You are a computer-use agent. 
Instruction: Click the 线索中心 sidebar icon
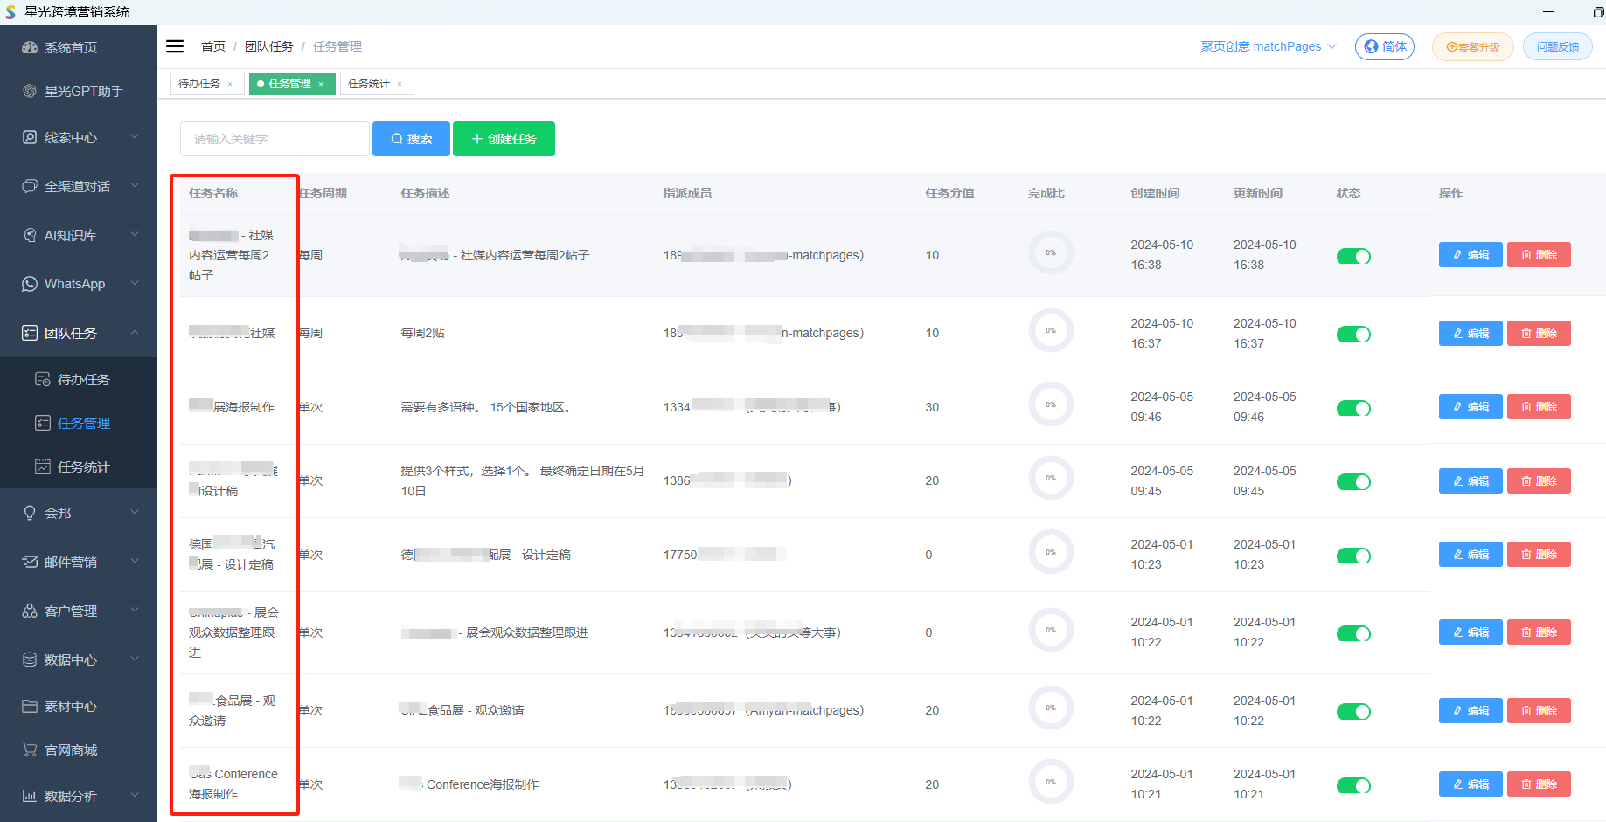click(x=30, y=137)
